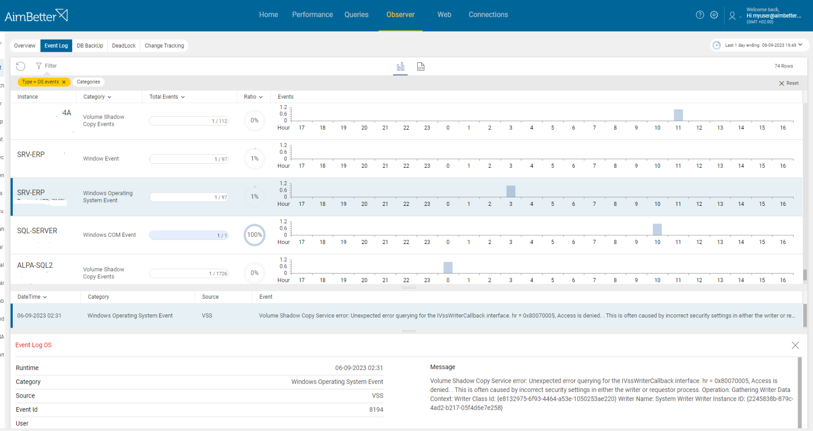813x431 pixels.
Task: Open the settings gear icon
Action: pyautogui.click(x=714, y=15)
